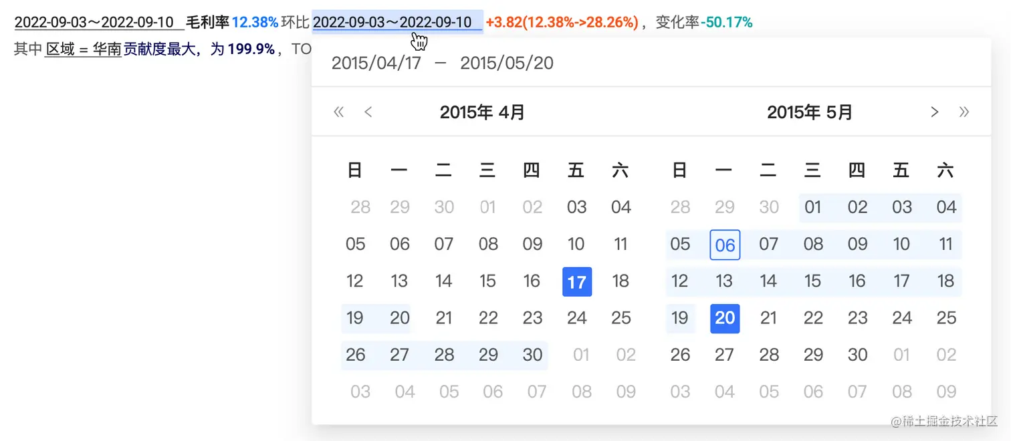
Task: Select April 14 in the left calendar
Action: [x=444, y=282]
